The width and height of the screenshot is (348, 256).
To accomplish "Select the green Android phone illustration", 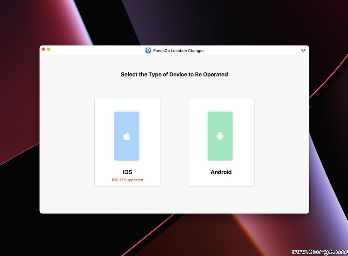I will [220, 136].
